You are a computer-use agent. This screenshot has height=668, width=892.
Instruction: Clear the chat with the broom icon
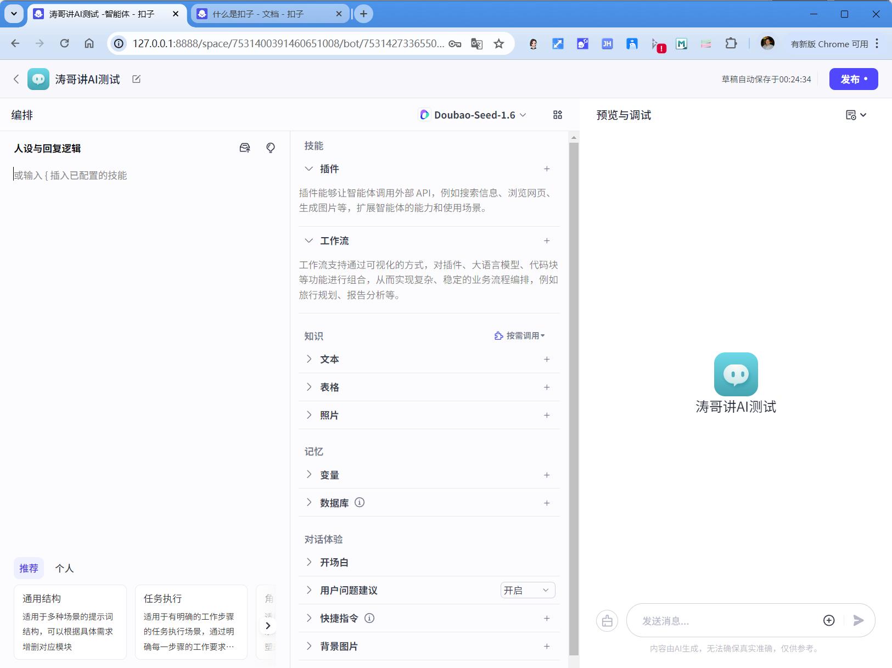click(606, 620)
